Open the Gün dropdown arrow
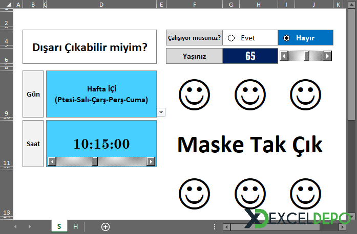This screenshot has height=234, width=357. (161, 112)
